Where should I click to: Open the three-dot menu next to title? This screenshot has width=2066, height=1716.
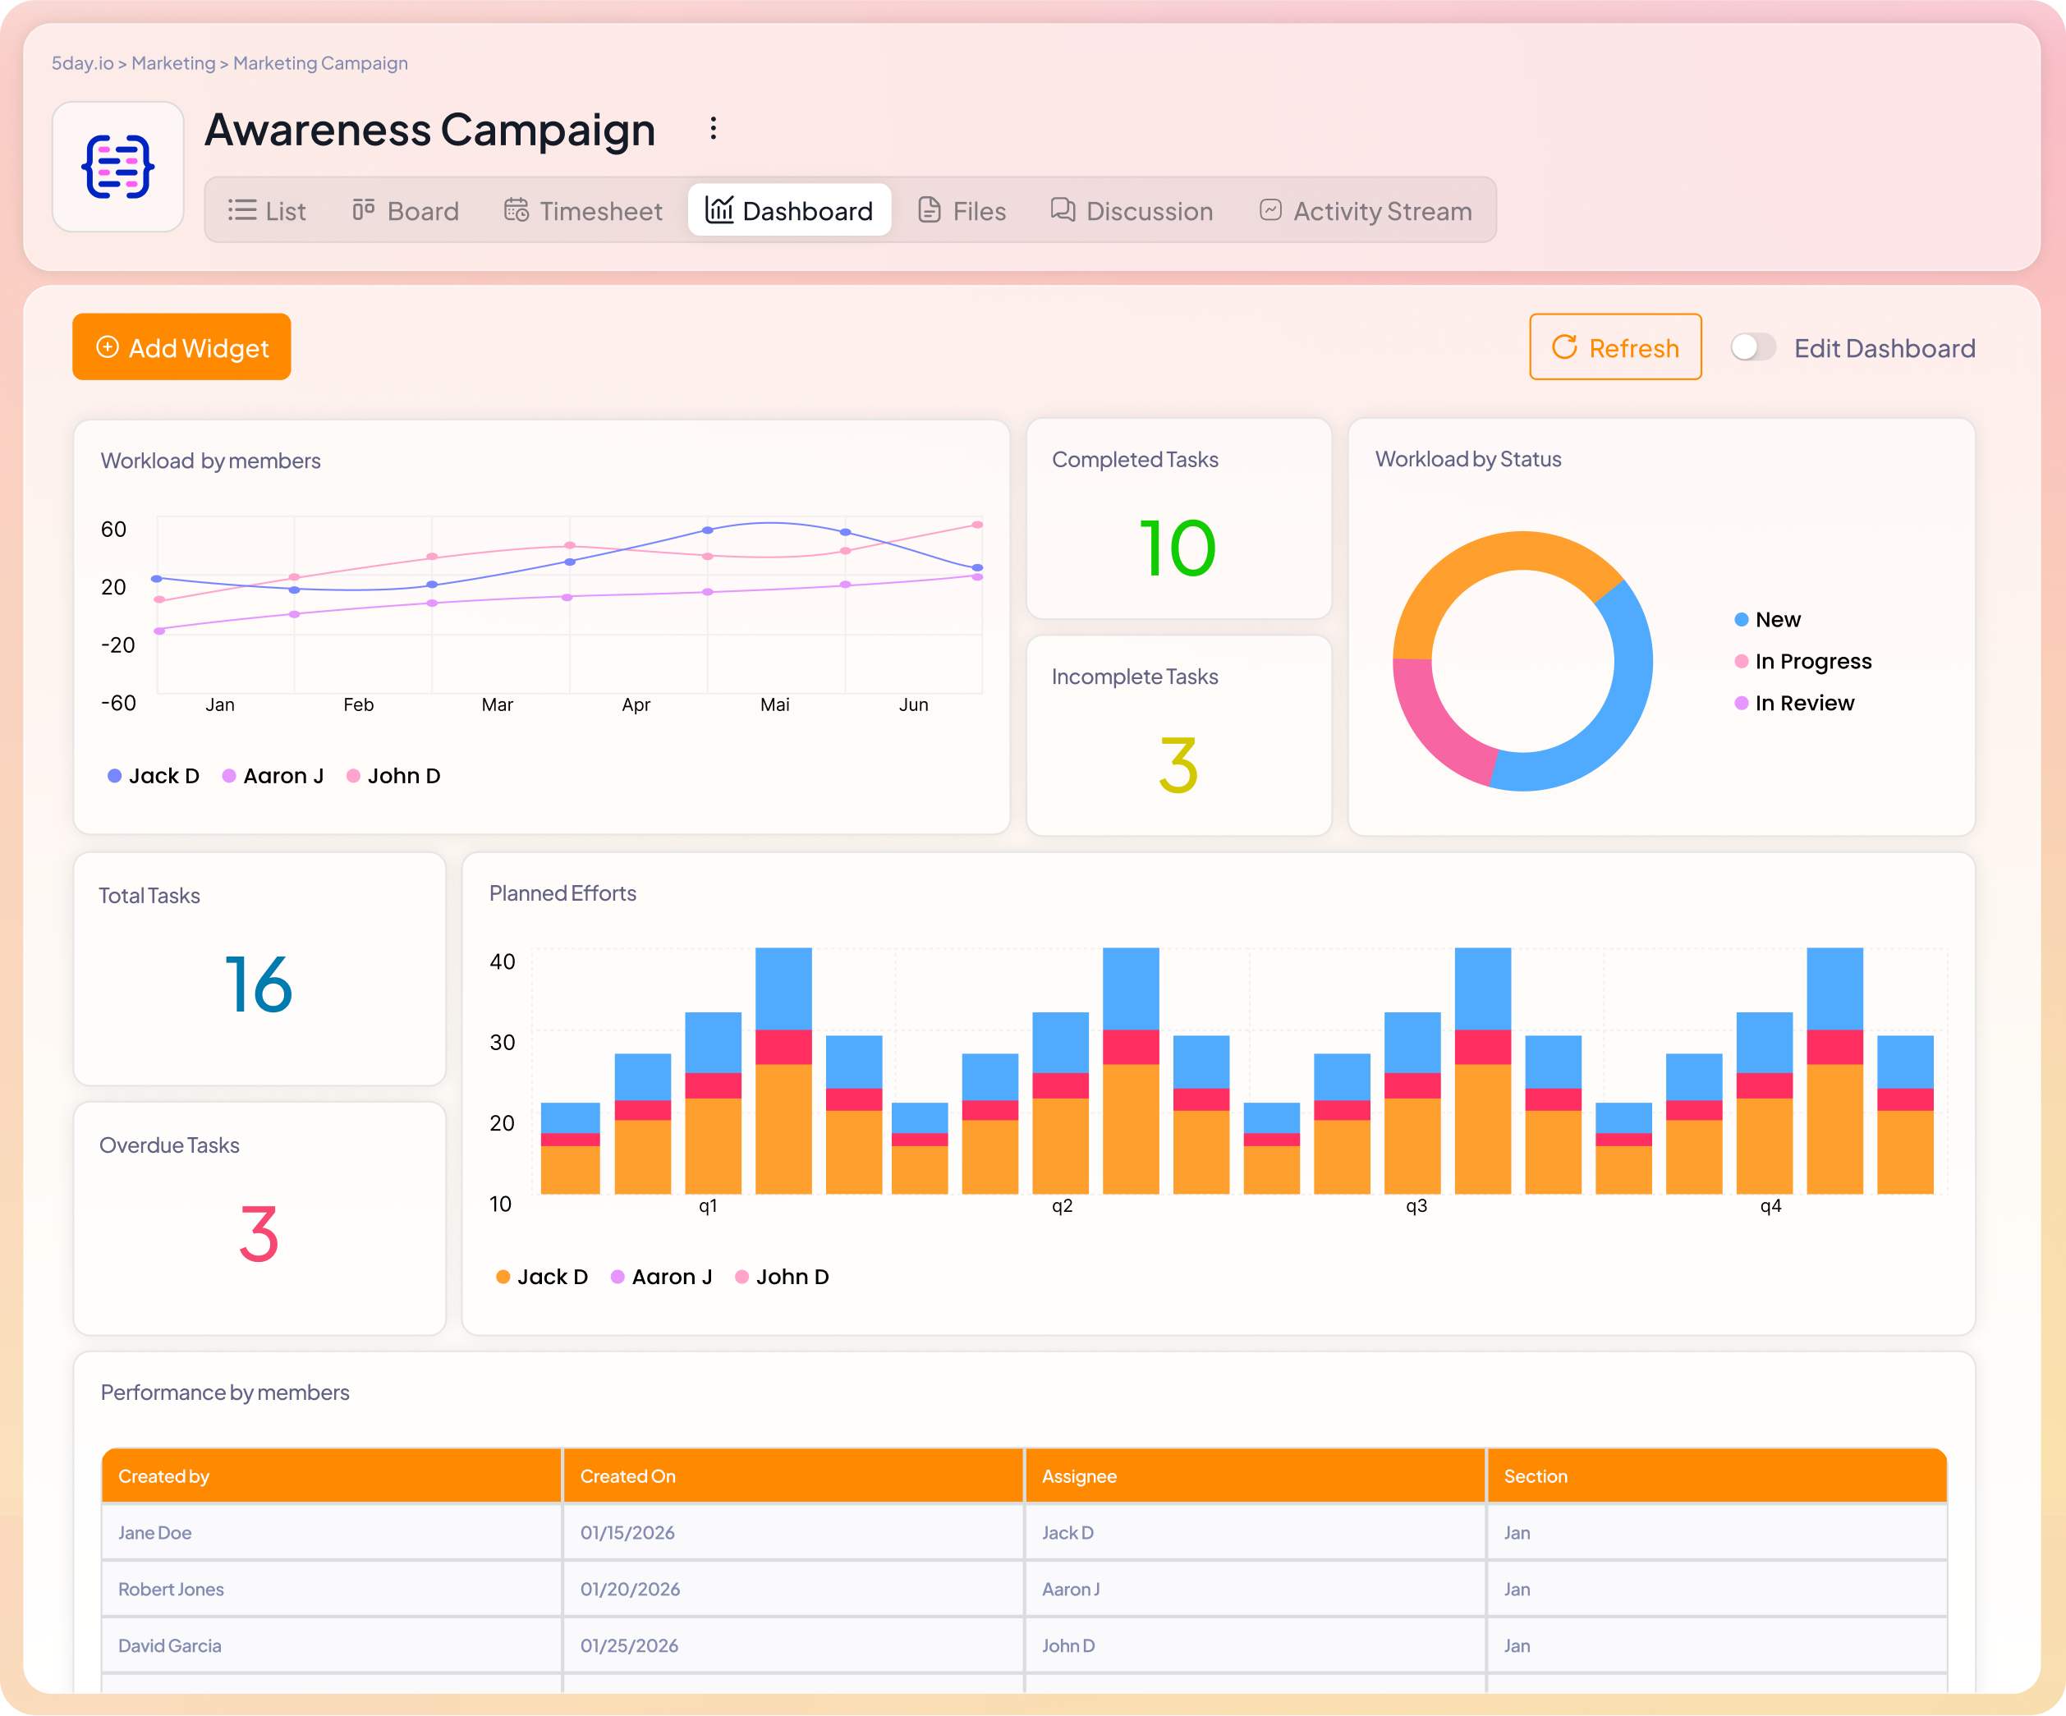pos(712,128)
